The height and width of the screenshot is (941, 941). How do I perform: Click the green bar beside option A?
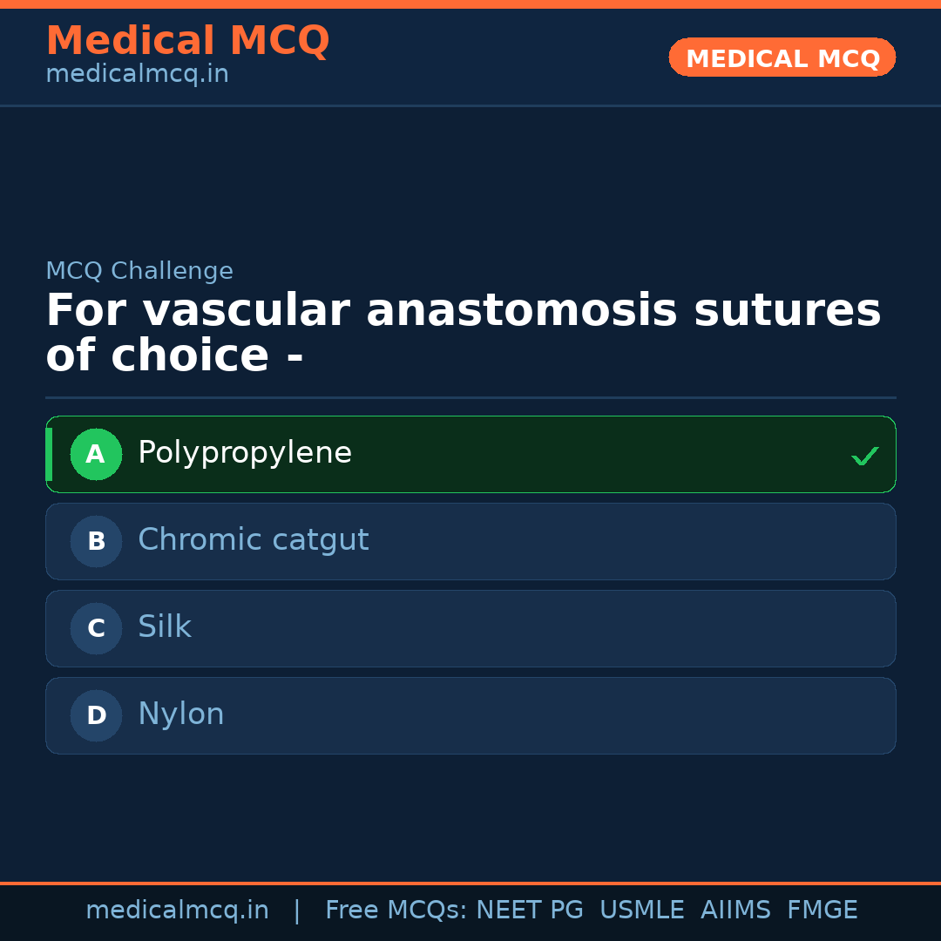tap(49, 454)
